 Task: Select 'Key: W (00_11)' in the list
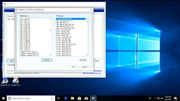click(25, 44)
